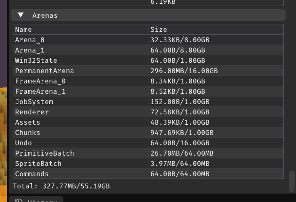
Task: Click the Undo size 64.00B/16.00GB
Action: [x=180, y=143]
